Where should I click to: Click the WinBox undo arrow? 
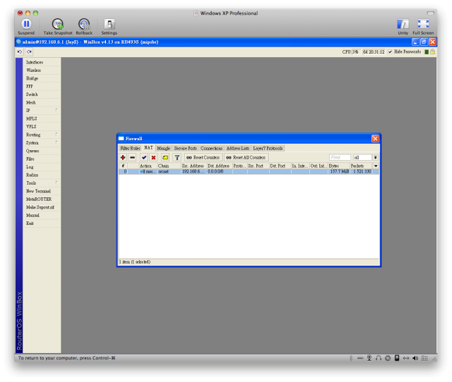[x=20, y=51]
